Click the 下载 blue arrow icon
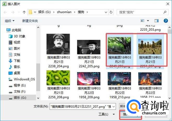Viewport: 172px width, 121px height. tap(10, 61)
